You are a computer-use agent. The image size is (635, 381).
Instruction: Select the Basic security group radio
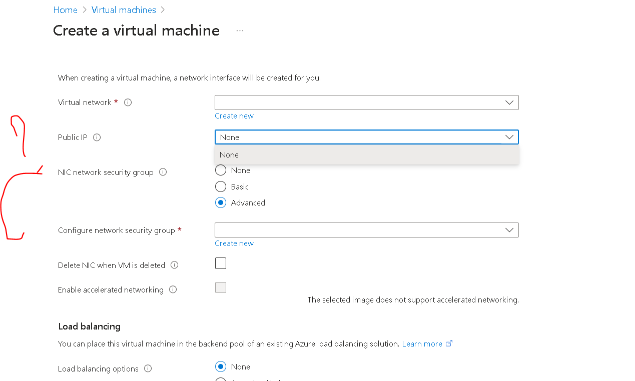coord(221,186)
